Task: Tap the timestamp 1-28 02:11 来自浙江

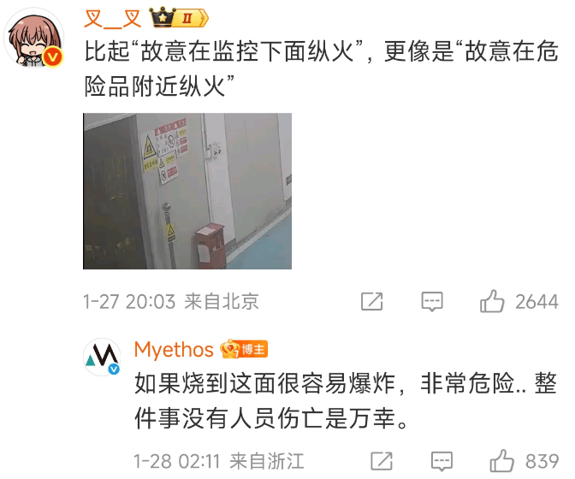Action: 219,461
